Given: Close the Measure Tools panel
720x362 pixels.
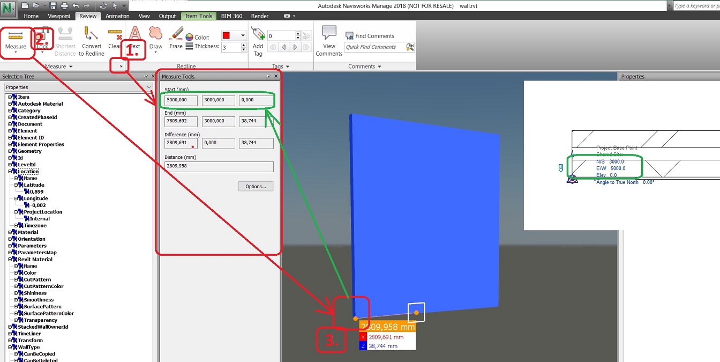Looking at the screenshot, I should (x=276, y=76).
